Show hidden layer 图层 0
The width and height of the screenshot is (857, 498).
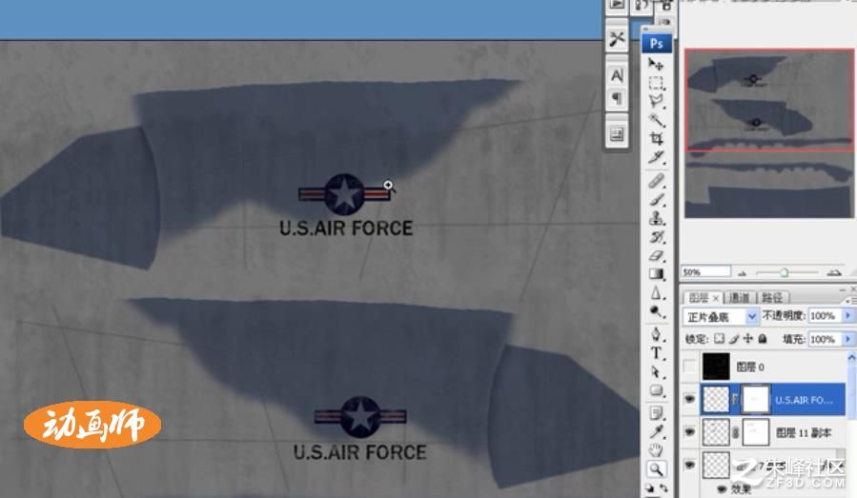(690, 367)
